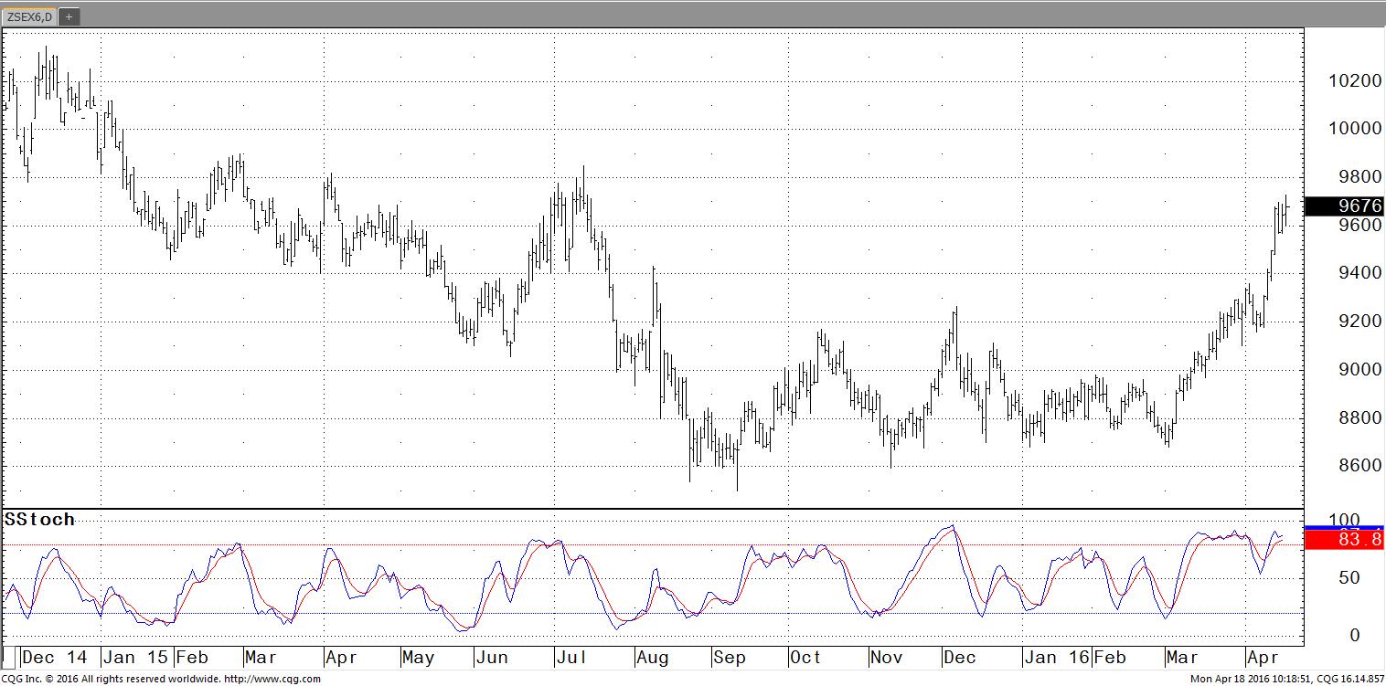This screenshot has height=686, width=1386.
Task: Click the 9000 price axis label
Action: [1354, 370]
